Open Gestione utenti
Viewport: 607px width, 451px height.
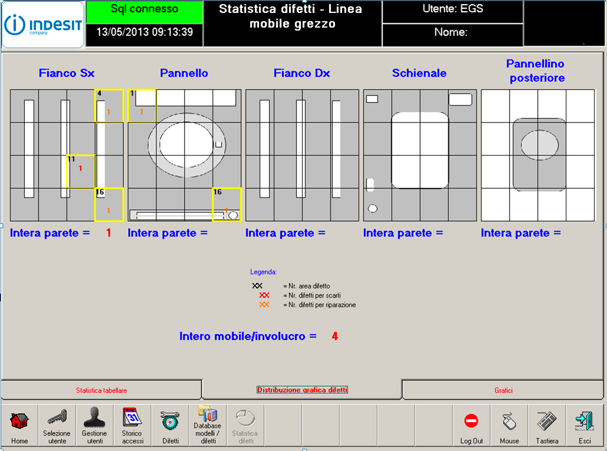[x=94, y=426]
